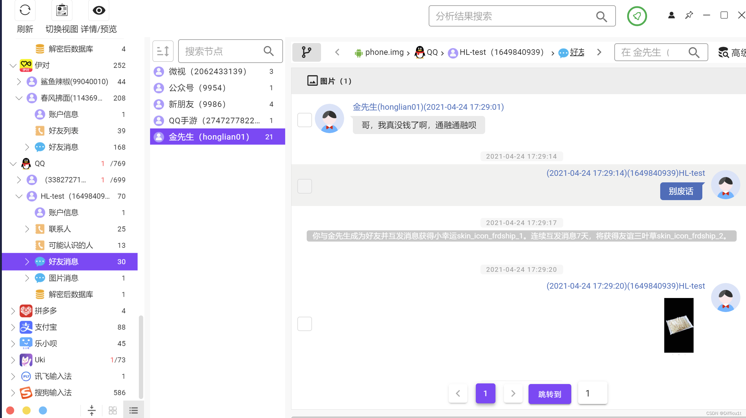Click the branch/tree view icon left of breadcrumb
This screenshot has height=418, width=746.
tap(306, 52)
